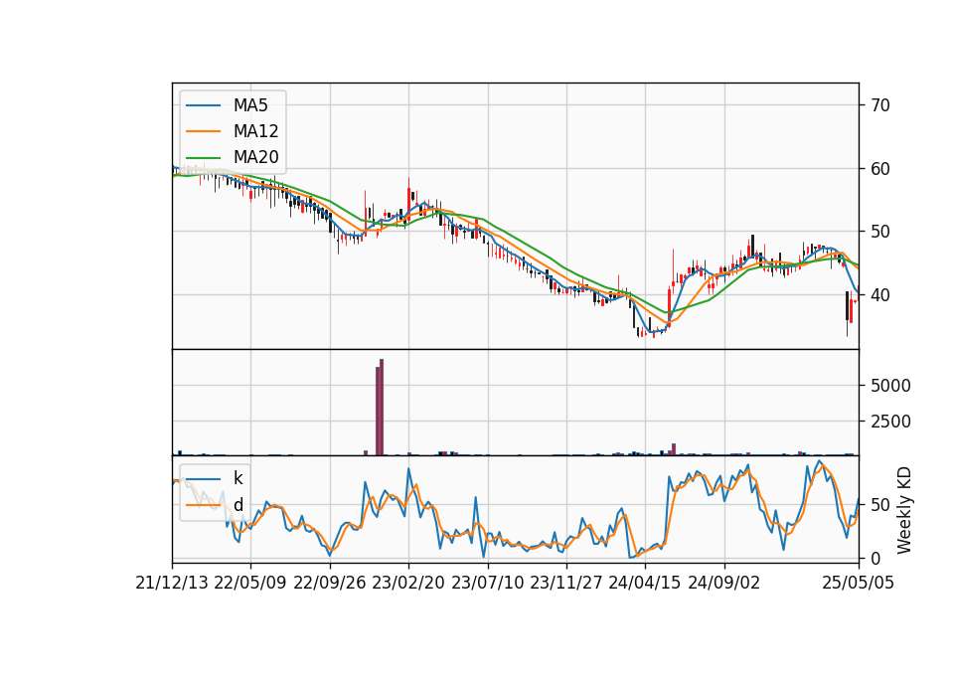Screen dimensions: 954x686
Task: Click the date label 23/07/10
Action: [x=487, y=584]
